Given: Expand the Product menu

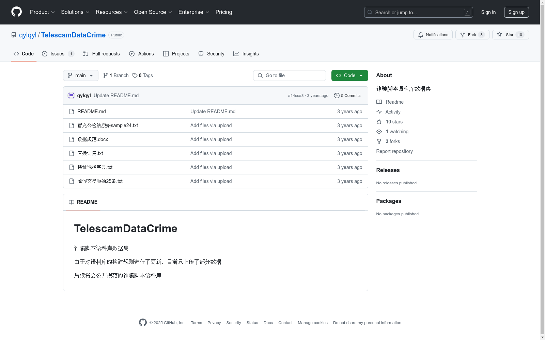Looking at the screenshot, I should [42, 12].
